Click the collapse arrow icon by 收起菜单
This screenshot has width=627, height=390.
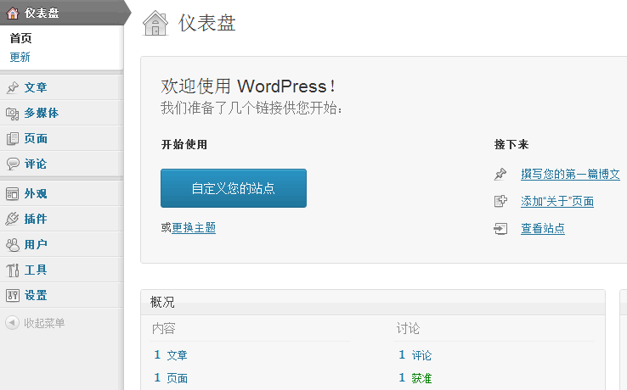pos(13,322)
